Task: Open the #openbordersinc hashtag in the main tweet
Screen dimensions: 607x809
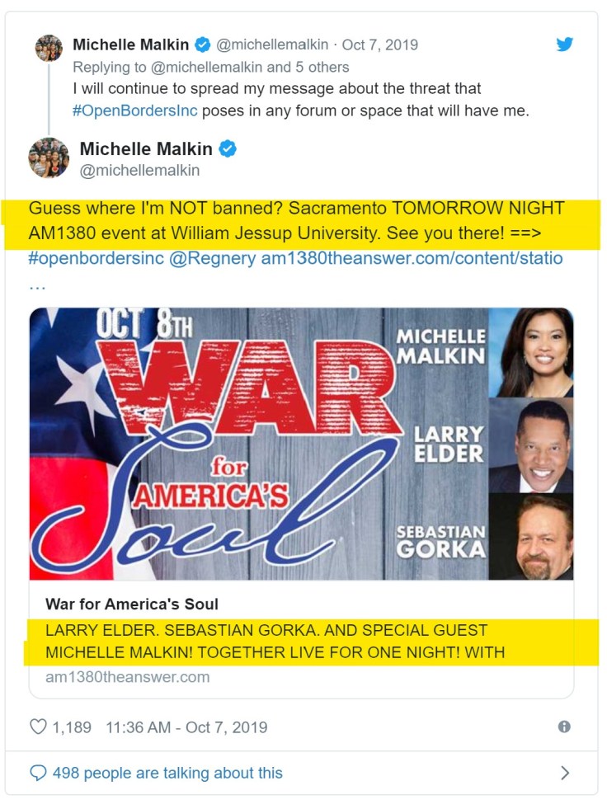Action: pos(96,258)
